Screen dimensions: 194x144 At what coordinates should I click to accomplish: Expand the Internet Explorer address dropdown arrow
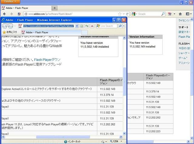coord(77,26)
